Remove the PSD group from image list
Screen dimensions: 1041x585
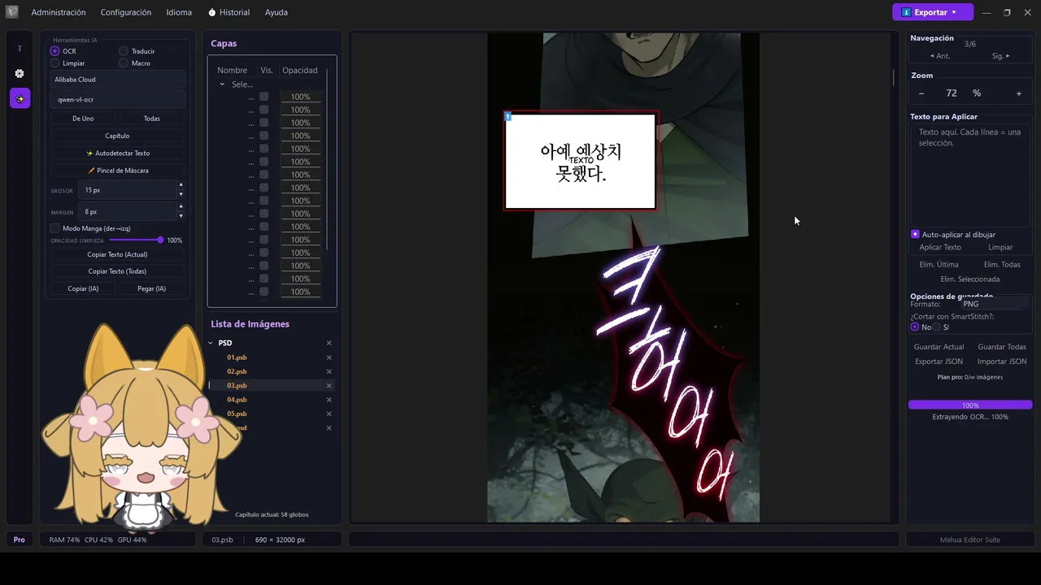coord(329,343)
